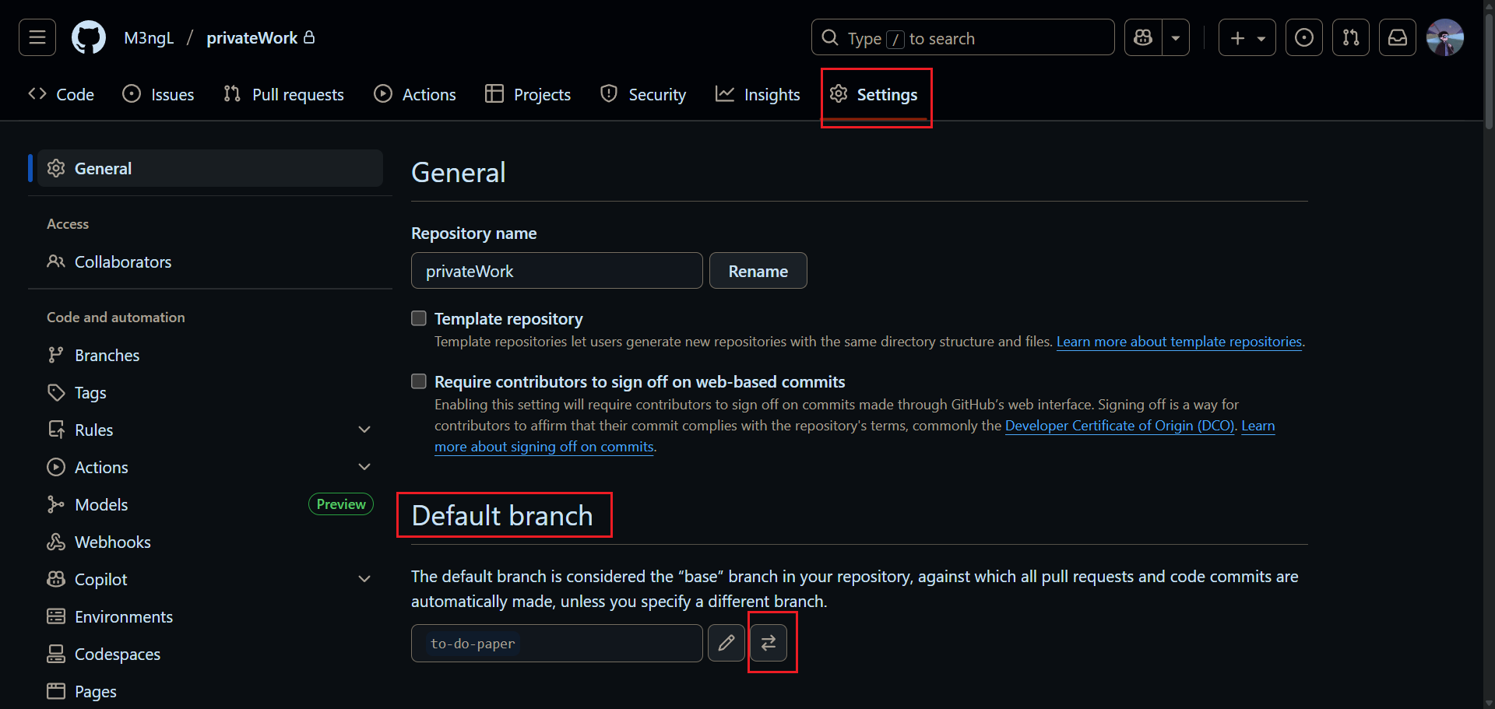Open the create new plus dropdown
This screenshot has width=1495, height=709.
[1247, 37]
